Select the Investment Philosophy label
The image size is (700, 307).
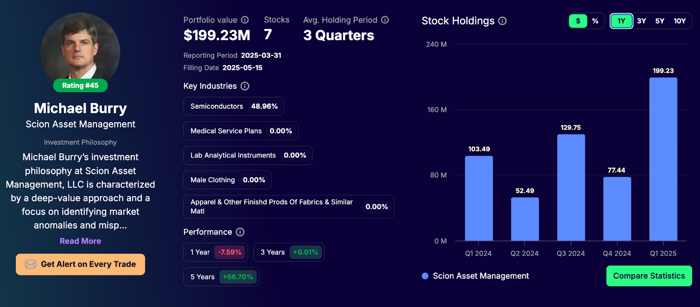click(x=80, y=142)
